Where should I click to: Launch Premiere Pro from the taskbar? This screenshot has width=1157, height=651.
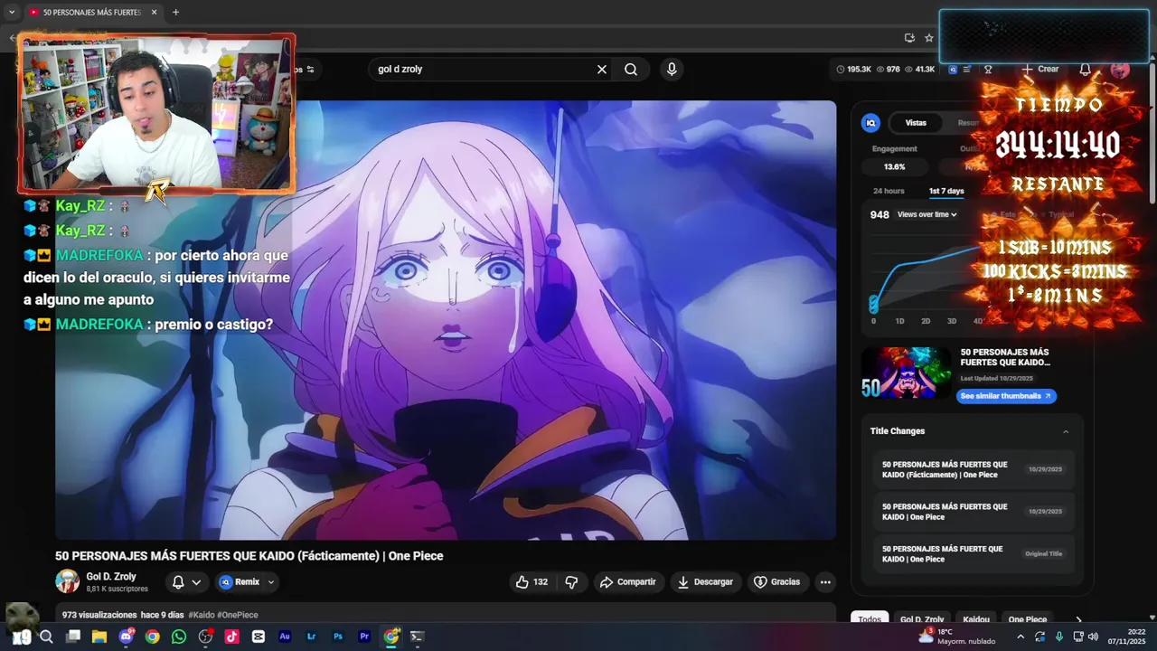coord(364,637)
